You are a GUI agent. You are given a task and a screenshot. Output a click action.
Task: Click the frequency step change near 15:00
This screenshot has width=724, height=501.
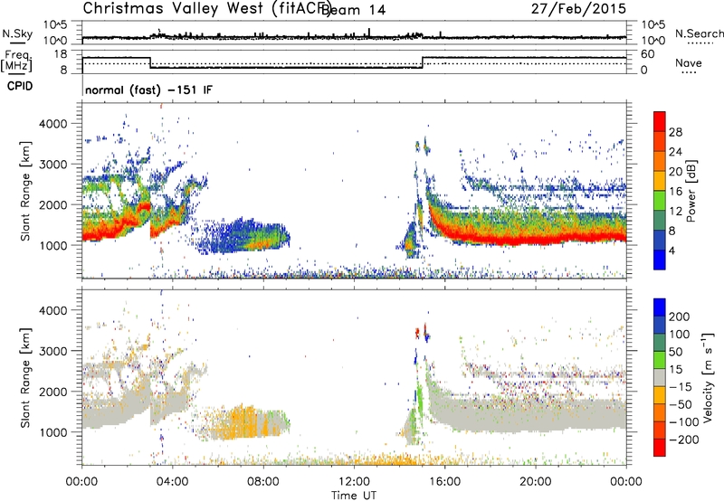click(x=423, y=62)
